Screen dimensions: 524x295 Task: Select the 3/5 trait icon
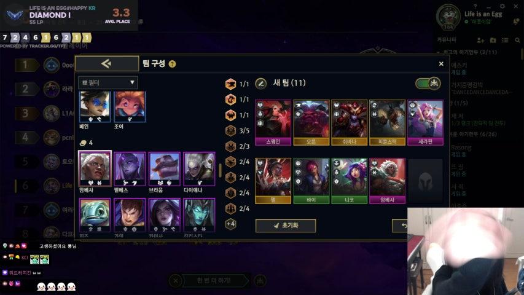[x=230, y=130]
